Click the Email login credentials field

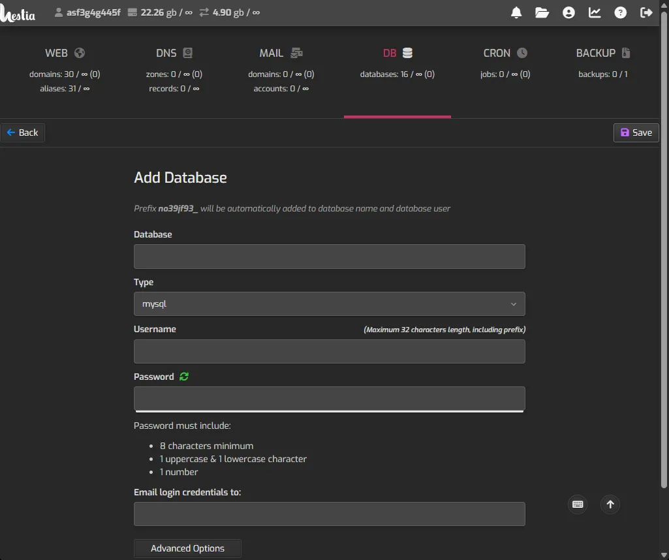click(x=329, y=514)
